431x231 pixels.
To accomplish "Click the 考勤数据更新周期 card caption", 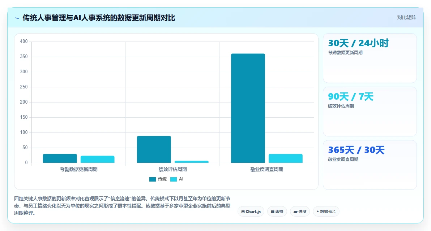I will coord(345,53).
